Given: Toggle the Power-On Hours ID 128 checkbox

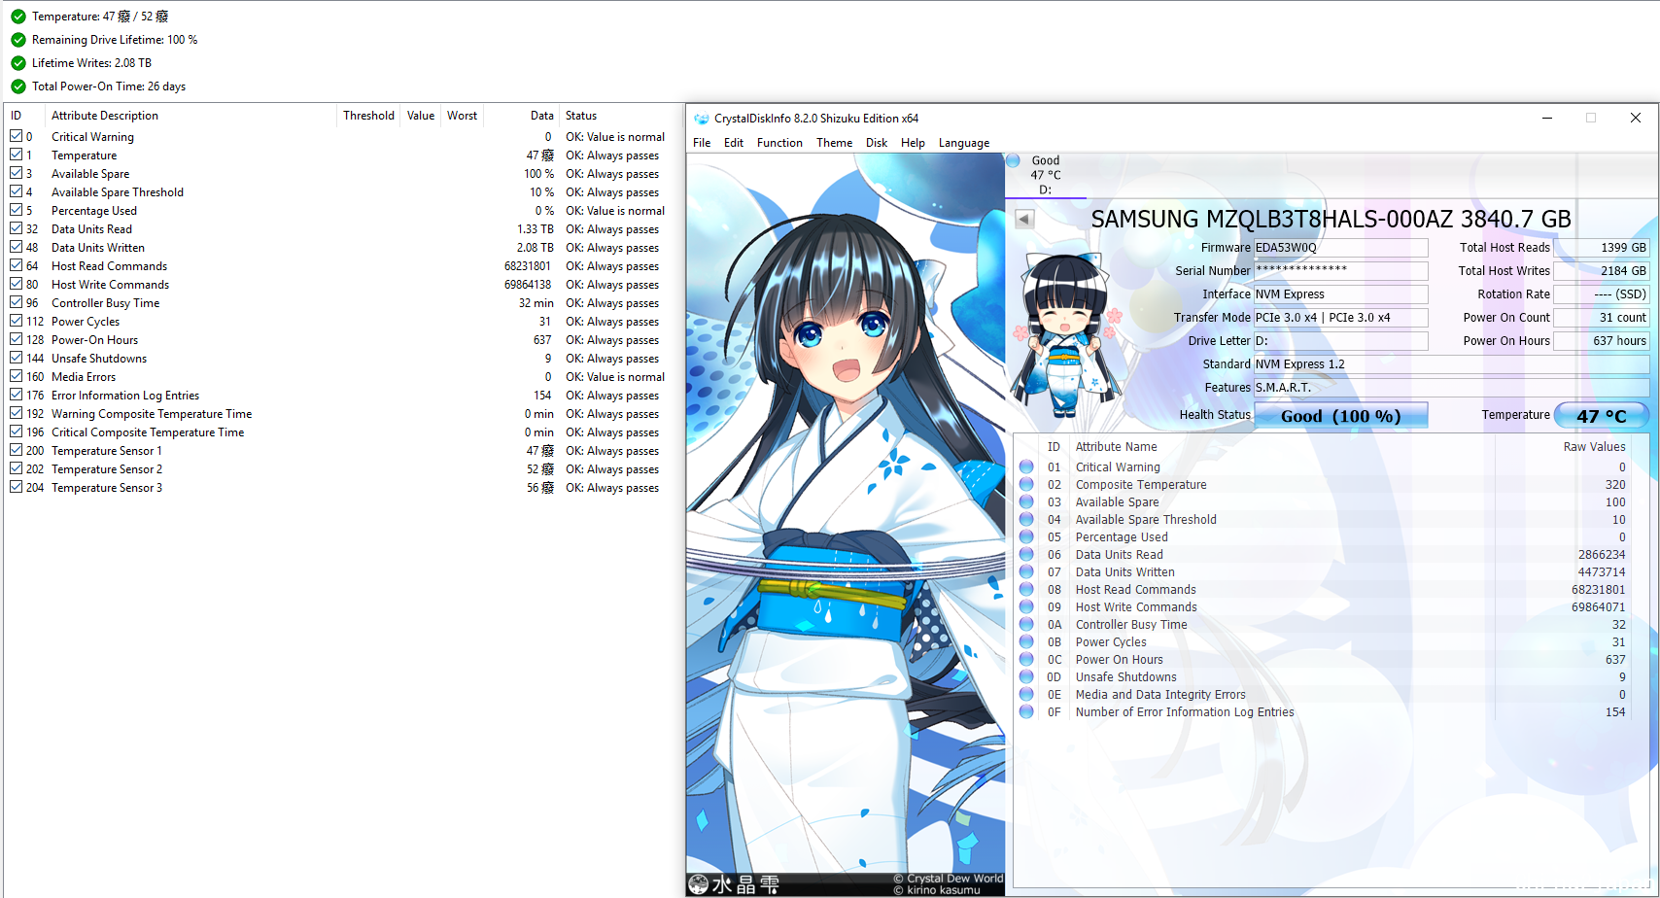Looking at the screenshot, I should coord(17,339).
